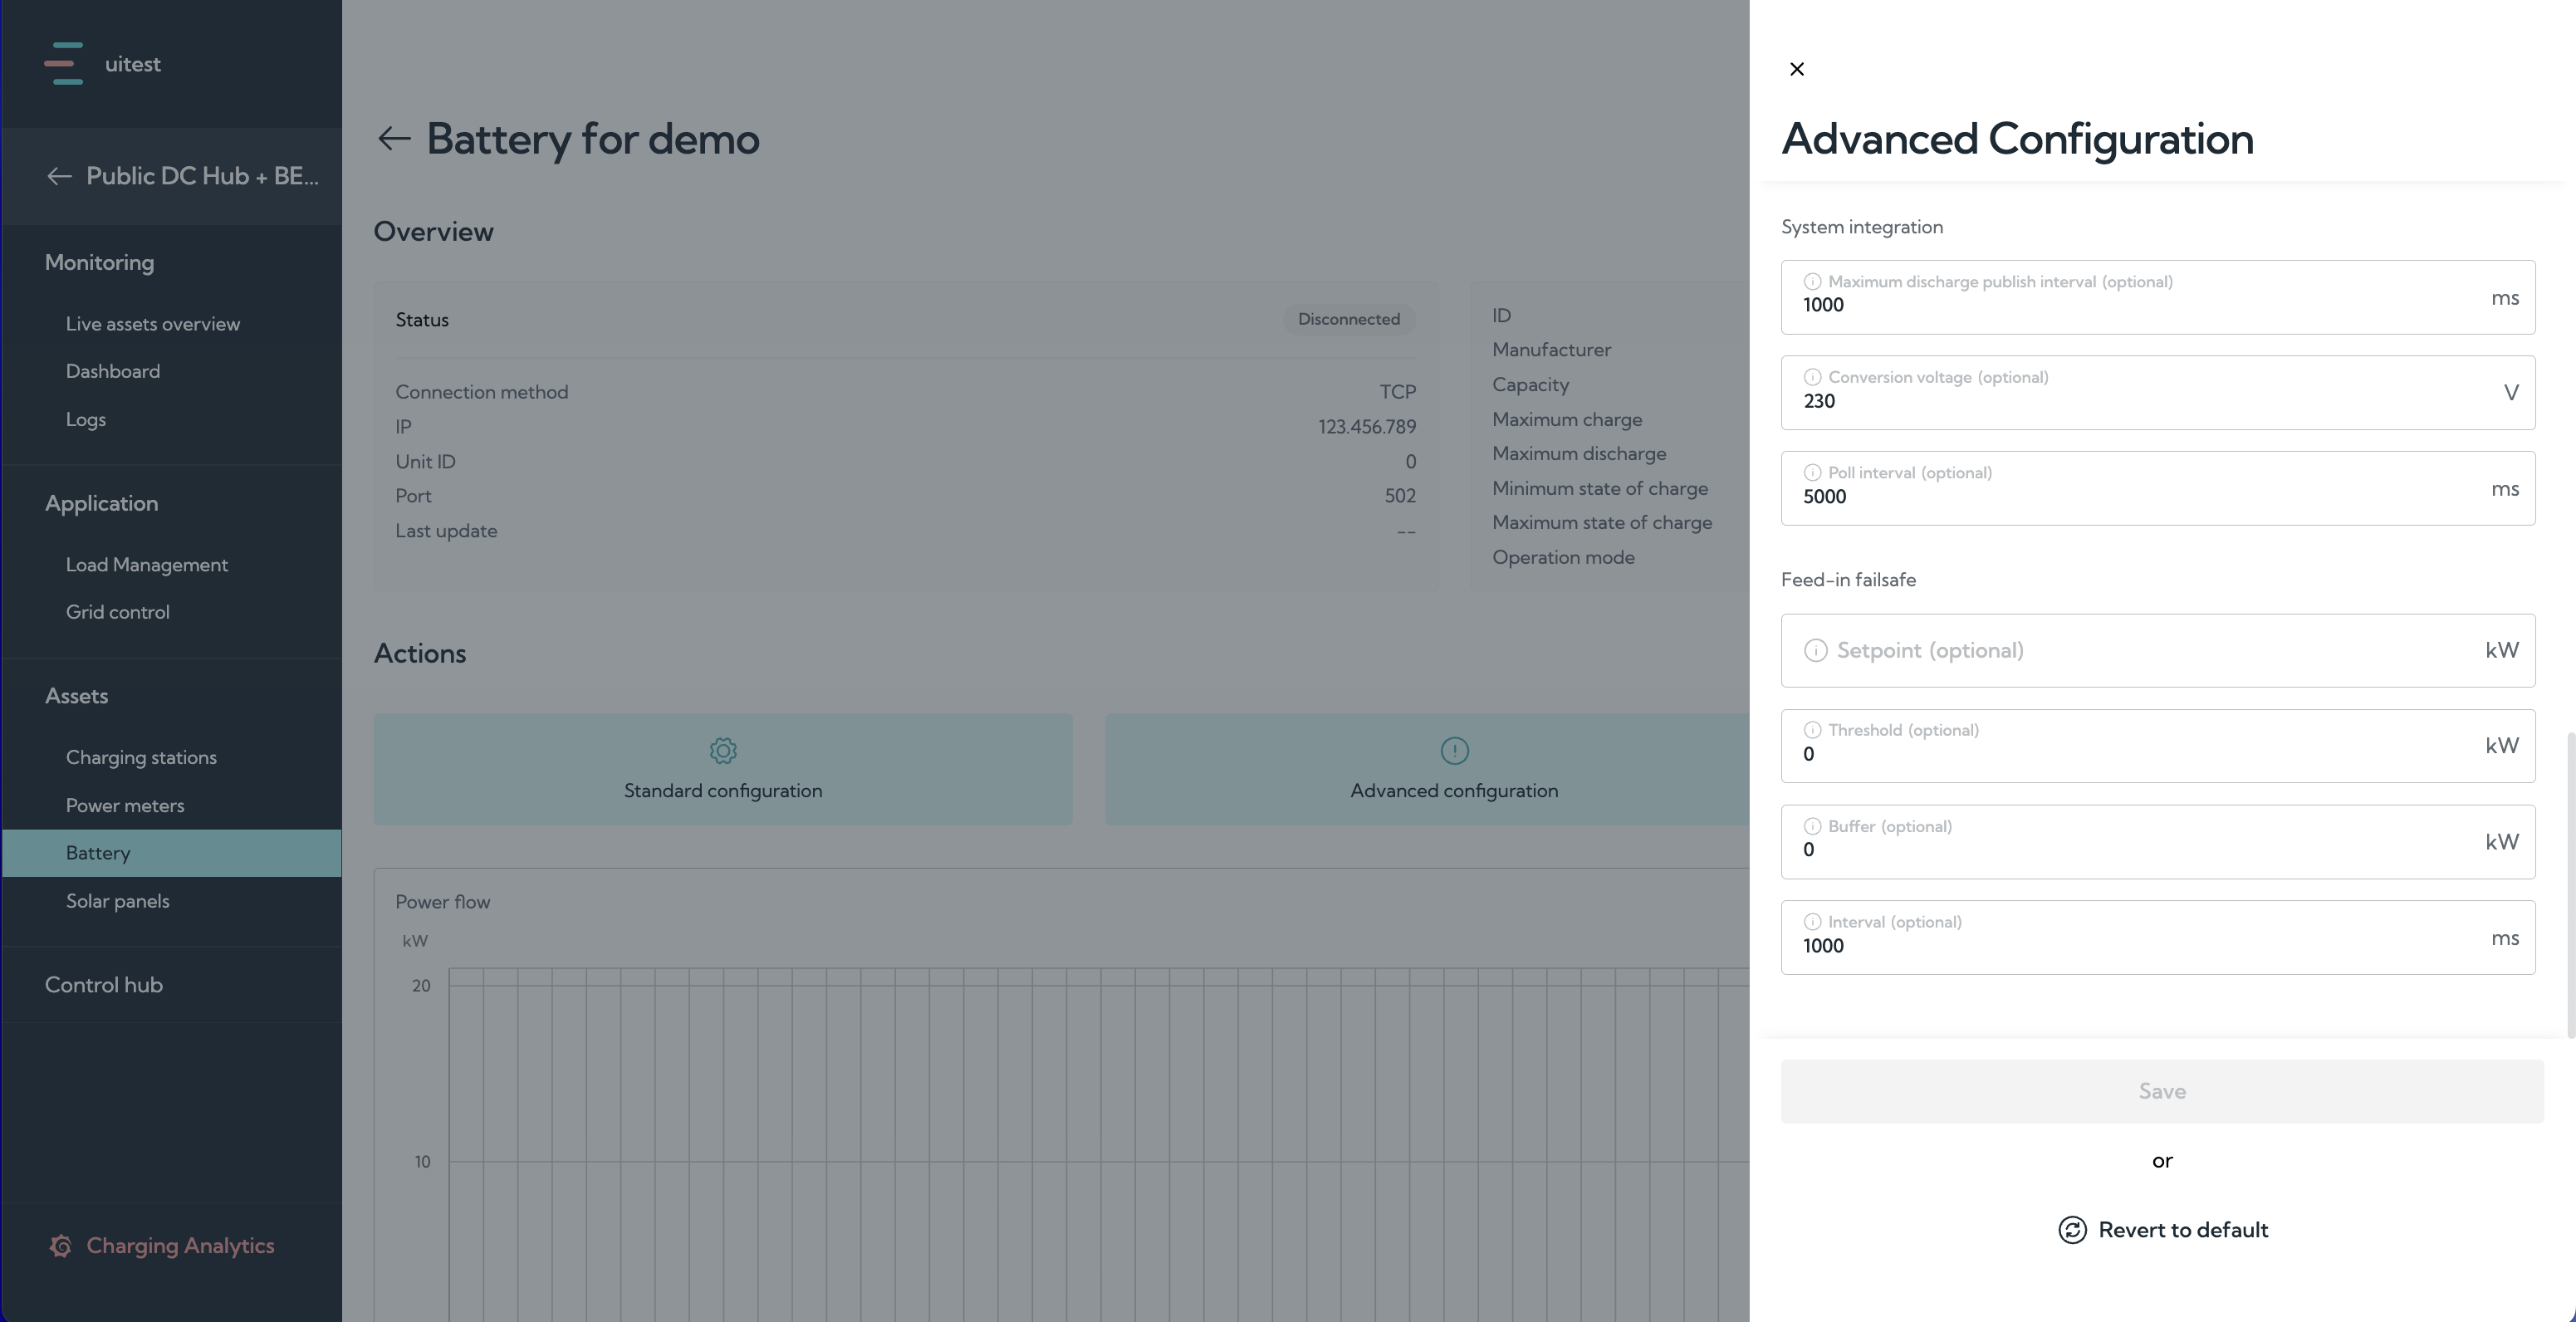Click the Revert to default refresh icon

tap(2072, 1230)
